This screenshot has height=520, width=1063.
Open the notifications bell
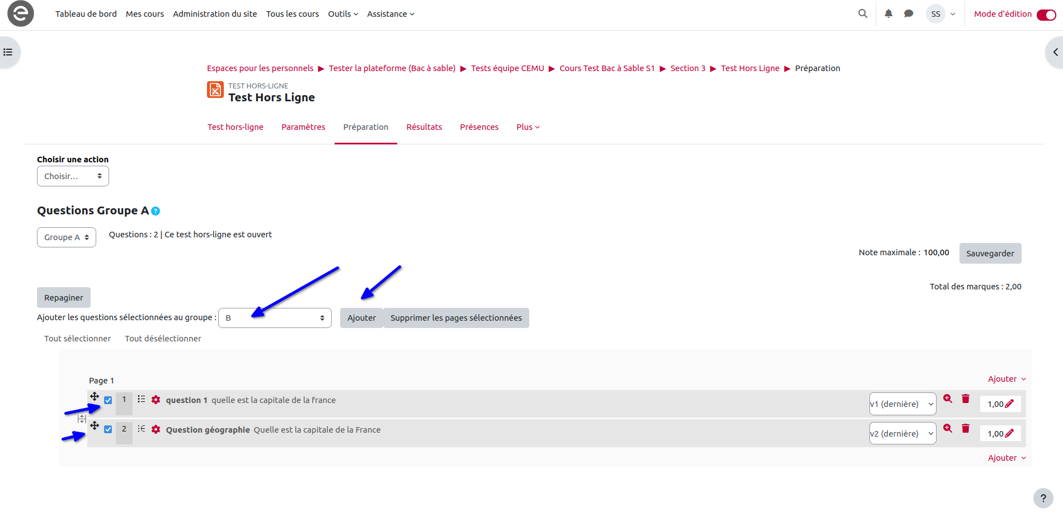pyautogui.click(x=888, y=13)
